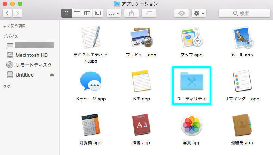The image size is (273, 155).
Task: Go forward with the right chevron
Action: pos(17,13)
